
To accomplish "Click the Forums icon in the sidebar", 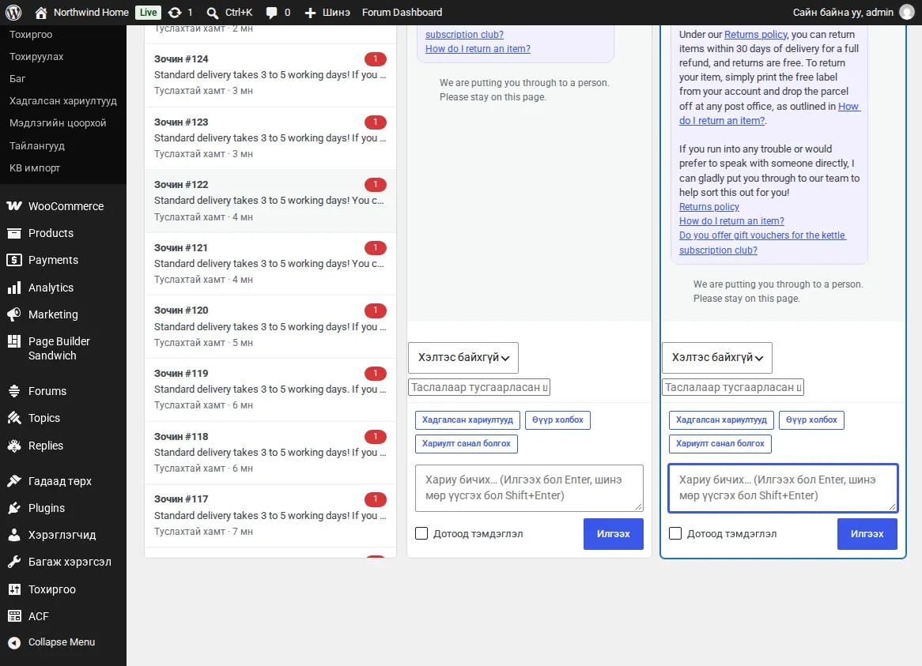I will pos(14,391).
